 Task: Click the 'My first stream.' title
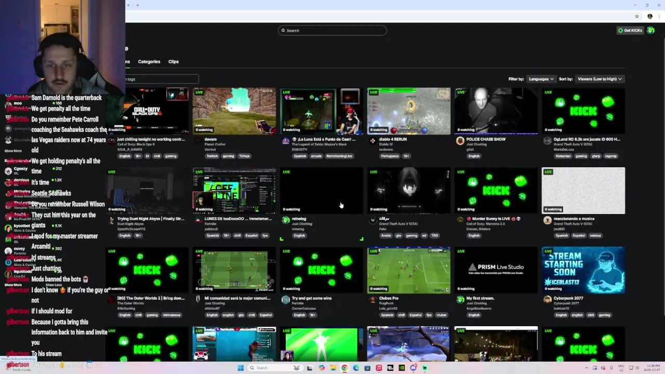coord(481,298)
